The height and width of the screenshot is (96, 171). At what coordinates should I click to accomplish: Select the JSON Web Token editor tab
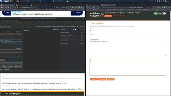pos(10,32)
